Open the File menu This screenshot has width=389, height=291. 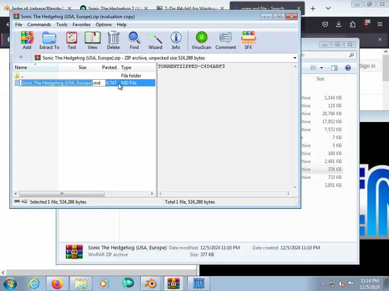19,25
